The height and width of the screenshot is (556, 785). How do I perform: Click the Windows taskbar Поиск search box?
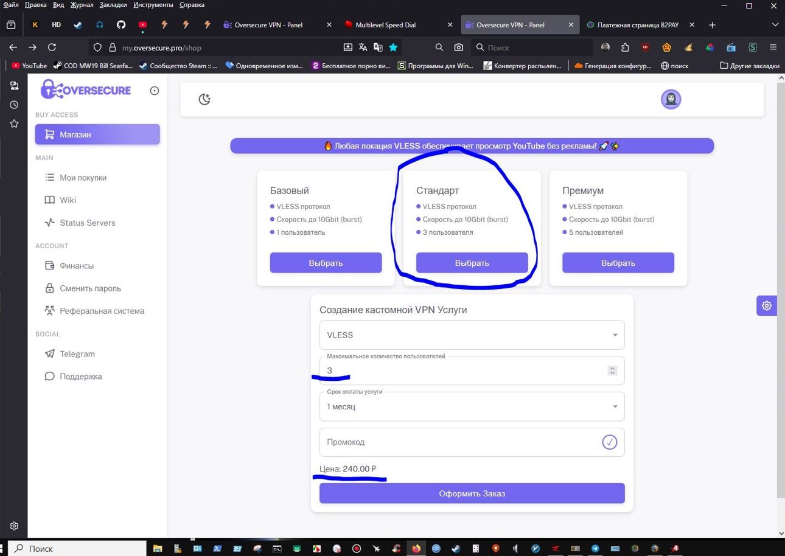(x=77, y=548)
